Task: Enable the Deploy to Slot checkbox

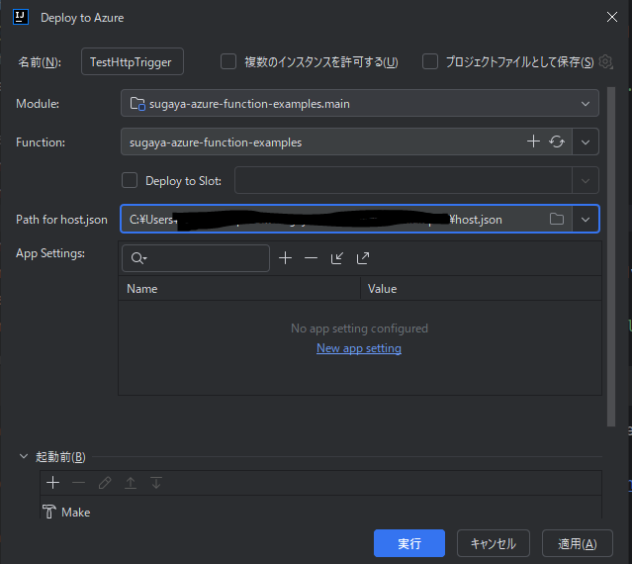Action: pos(130,180)
